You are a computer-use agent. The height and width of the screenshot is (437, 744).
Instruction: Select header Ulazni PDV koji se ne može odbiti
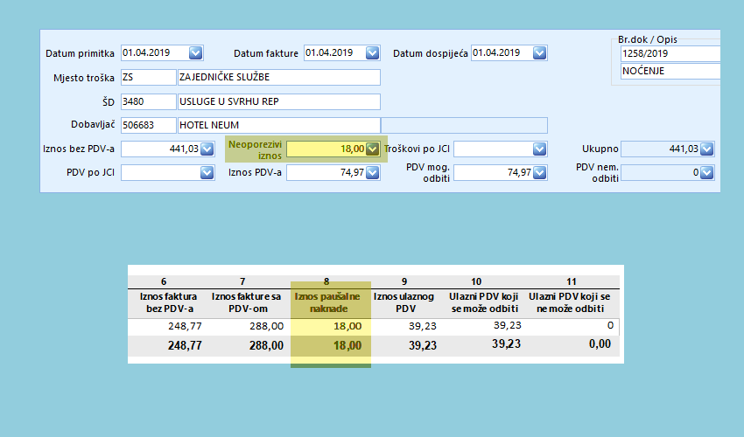570,302
